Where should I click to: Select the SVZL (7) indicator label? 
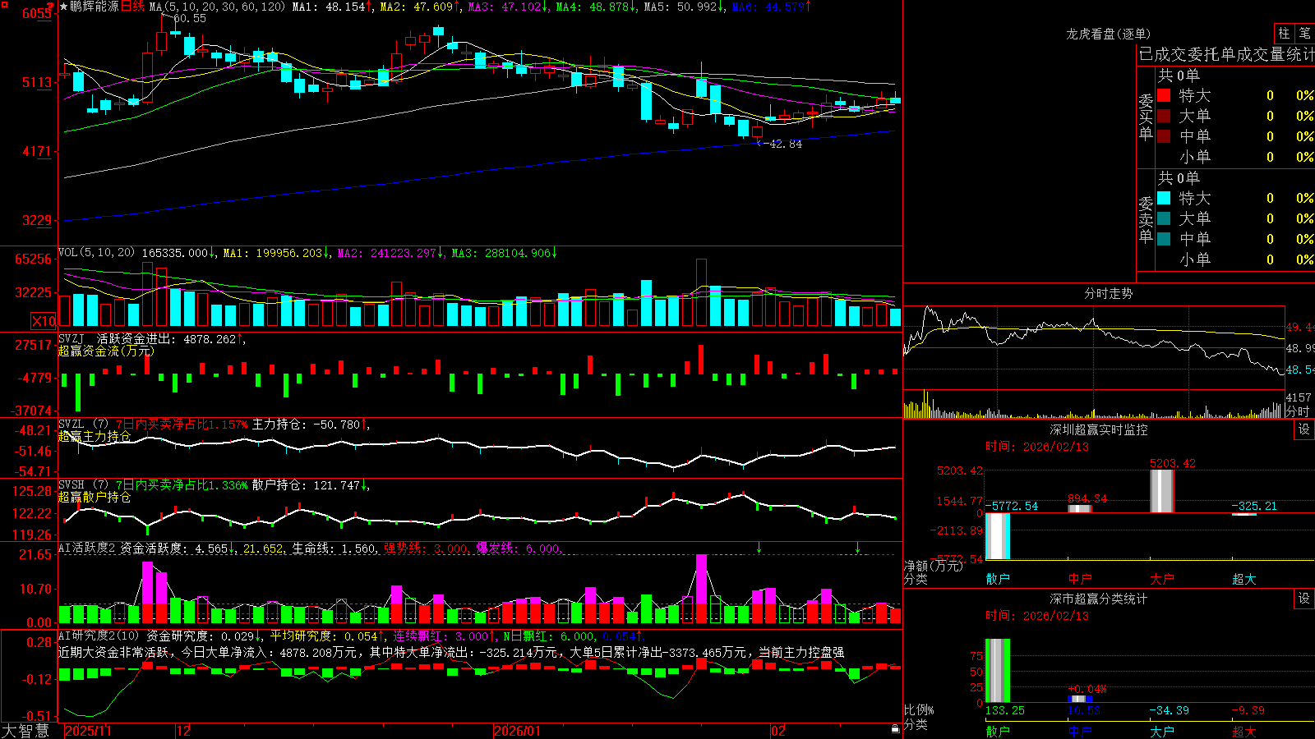83,425
